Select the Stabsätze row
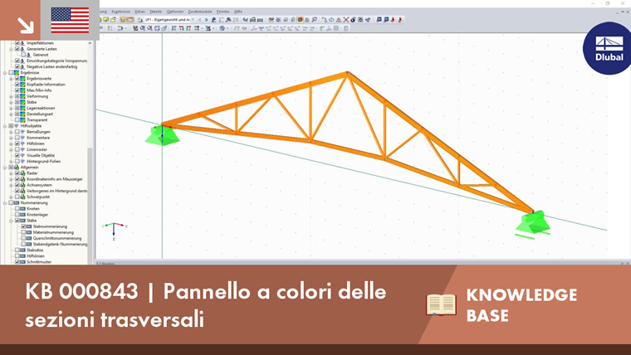This screenshot has height=355, width=631. point(35,250)
